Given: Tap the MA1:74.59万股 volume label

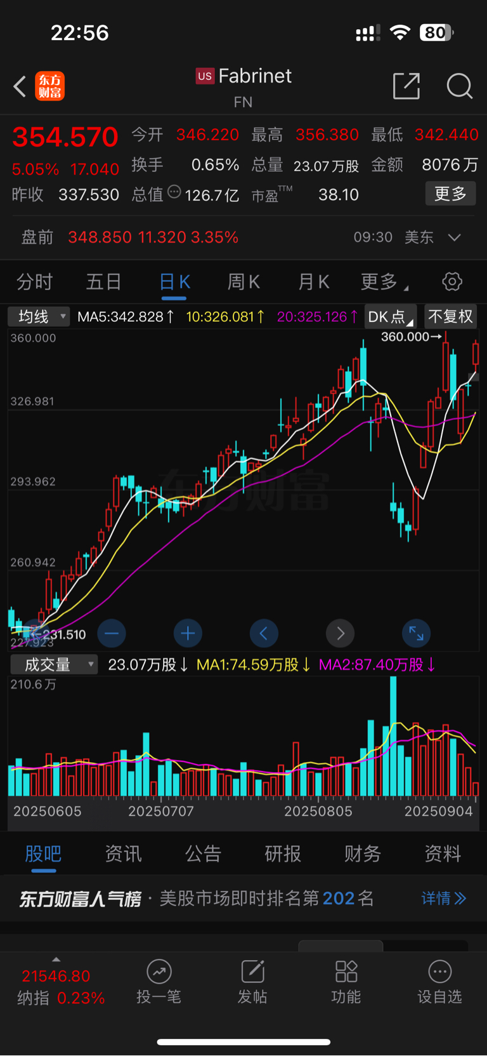Looking at the screenshot, I should 254,665.
